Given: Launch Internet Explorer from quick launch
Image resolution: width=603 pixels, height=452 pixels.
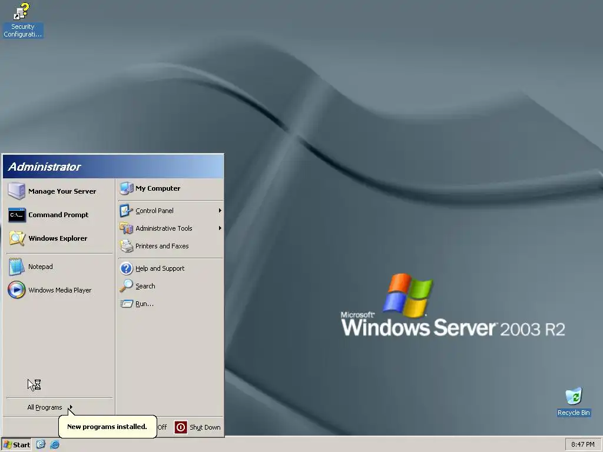Looking at the screenshot, I should point(55,444).
